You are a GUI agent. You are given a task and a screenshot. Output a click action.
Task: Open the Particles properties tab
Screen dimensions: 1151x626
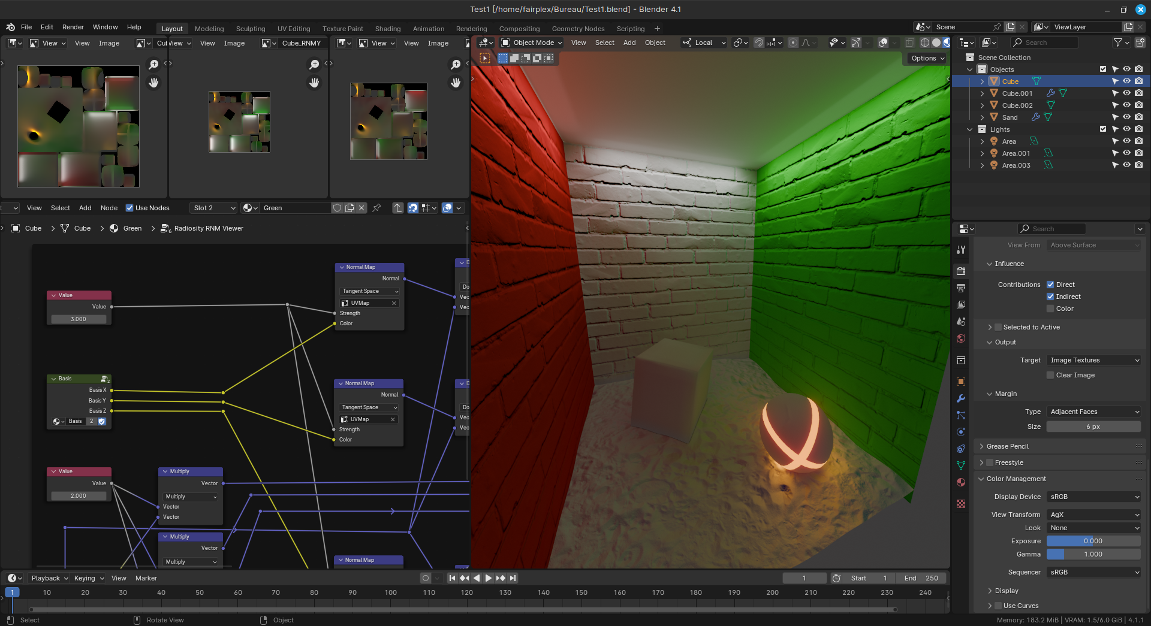tap(961, 415)
